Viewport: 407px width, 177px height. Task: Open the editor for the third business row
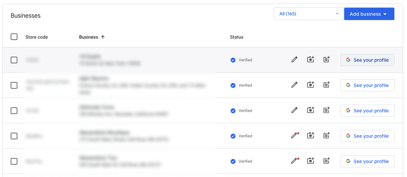point(294,111)
